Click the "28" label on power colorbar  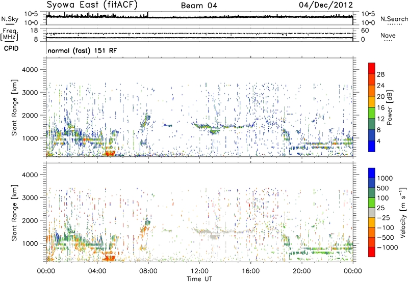380,74
